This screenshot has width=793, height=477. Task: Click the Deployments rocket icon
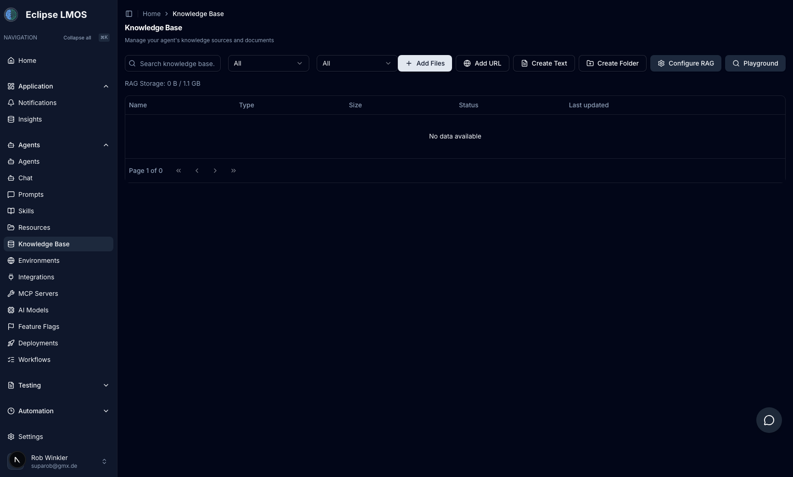click(11, 343)
